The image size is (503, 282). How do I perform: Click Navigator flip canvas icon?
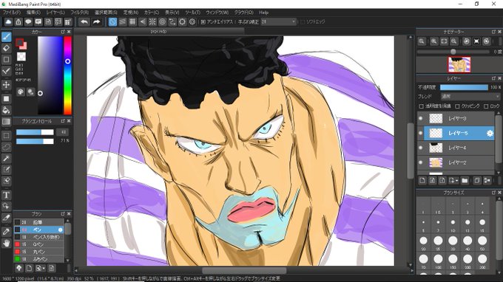(x=476, y=41)
